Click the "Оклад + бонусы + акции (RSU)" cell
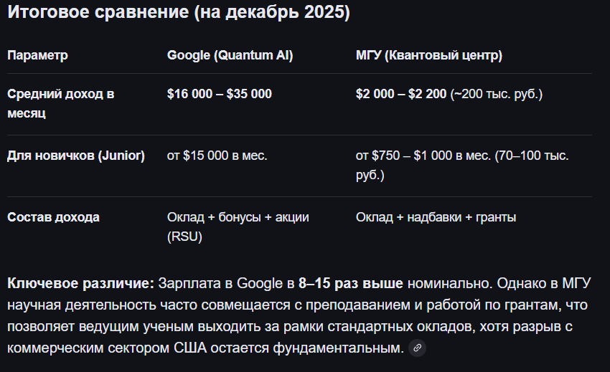Viewport: 610px width, 372px height. tap(238, 226)
